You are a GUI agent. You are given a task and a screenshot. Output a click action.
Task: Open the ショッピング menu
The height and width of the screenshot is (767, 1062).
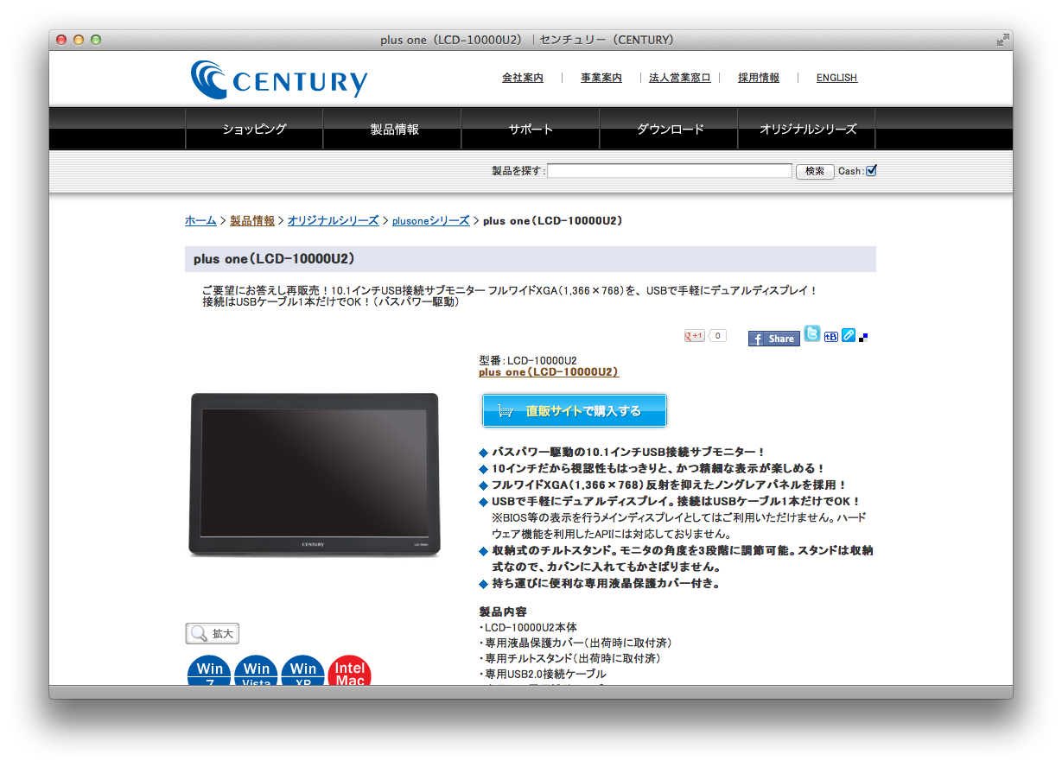(x=254, y=130)
